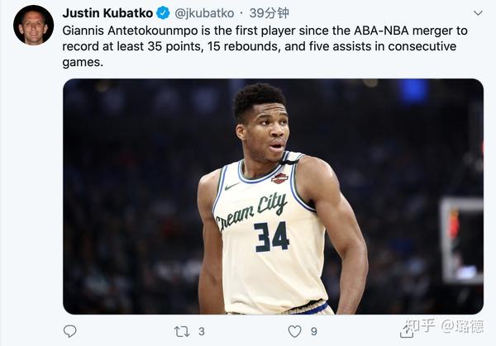This screenshot has width=496, height=346.
Task: Click the retweet count of 3
Action: [202, 331]
